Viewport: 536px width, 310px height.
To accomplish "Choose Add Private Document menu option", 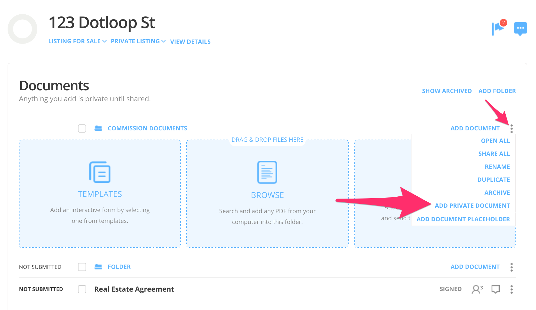I will tap(472, 206).
